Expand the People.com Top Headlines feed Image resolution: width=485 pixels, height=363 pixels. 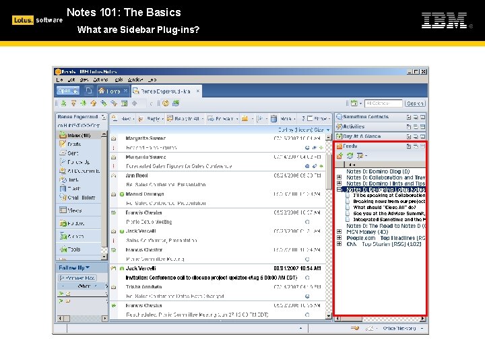pos(339,238)
